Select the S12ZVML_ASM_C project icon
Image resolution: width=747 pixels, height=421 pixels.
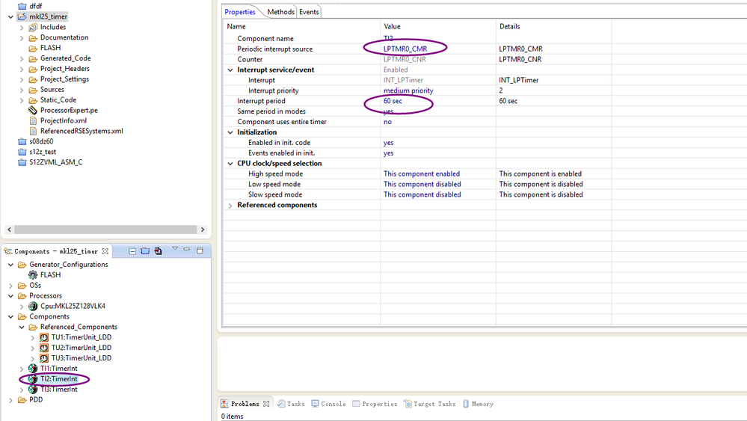point(22,162)
